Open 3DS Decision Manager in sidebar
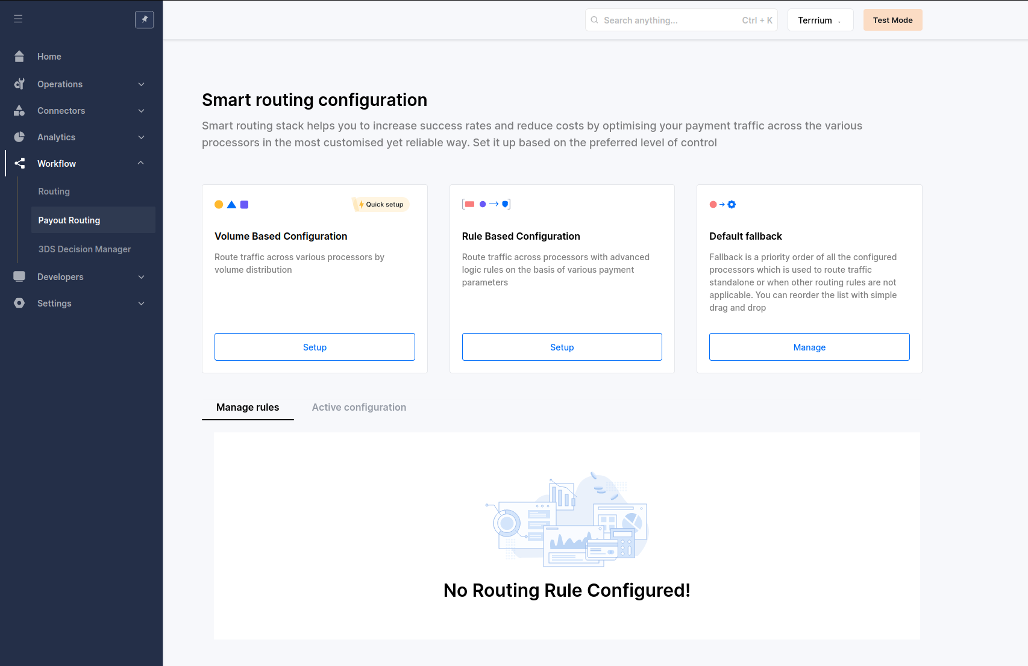 [84, 249]
